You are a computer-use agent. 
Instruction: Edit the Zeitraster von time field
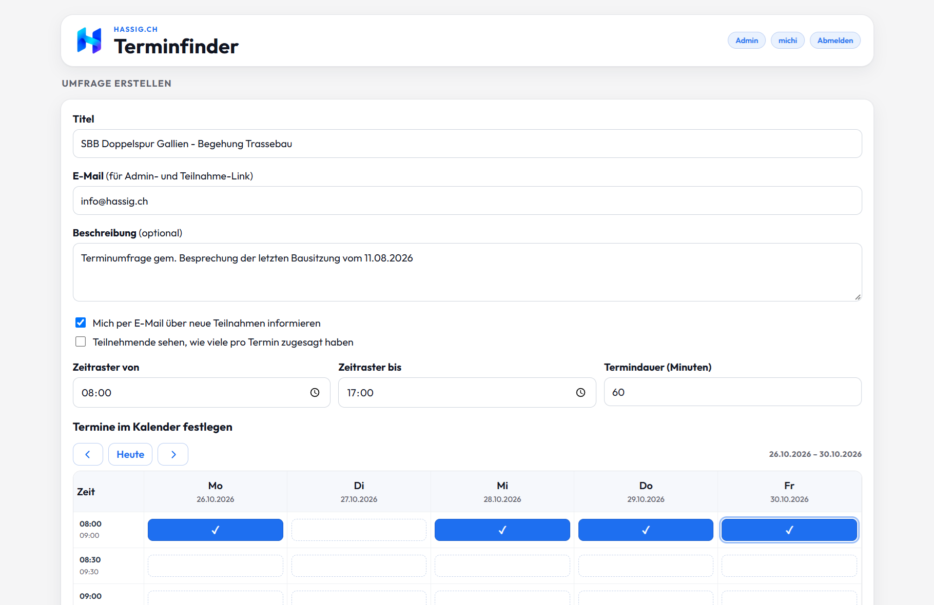coord(201,393)
